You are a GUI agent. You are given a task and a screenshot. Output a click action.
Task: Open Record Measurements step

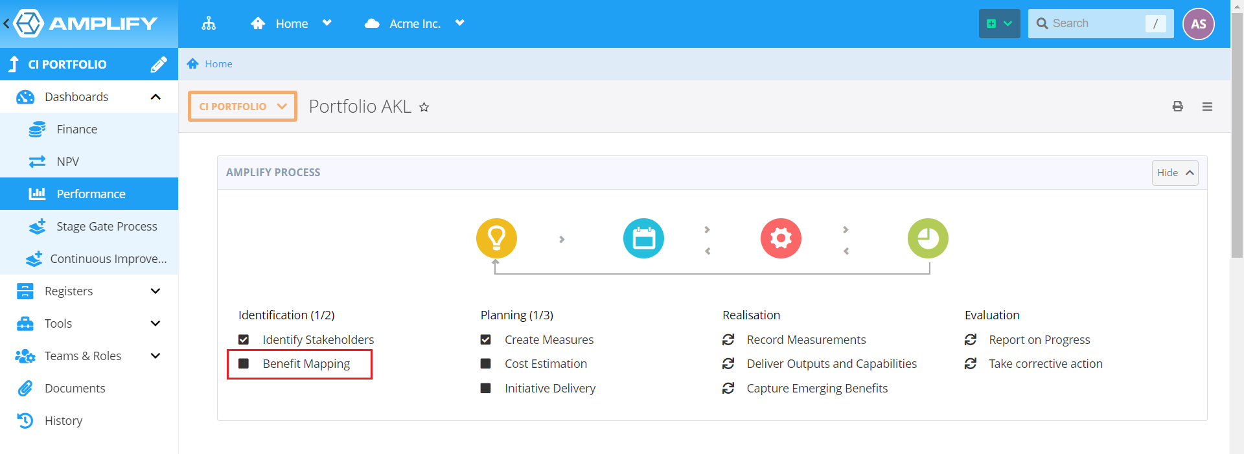coord(806,339)
